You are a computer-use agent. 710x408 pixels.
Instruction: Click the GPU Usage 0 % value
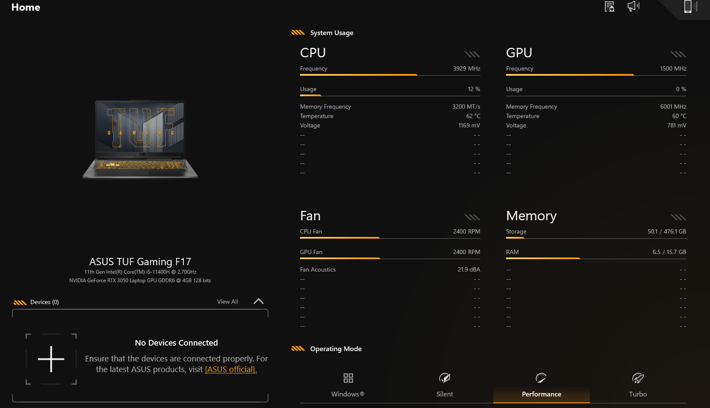click(681, 89)
